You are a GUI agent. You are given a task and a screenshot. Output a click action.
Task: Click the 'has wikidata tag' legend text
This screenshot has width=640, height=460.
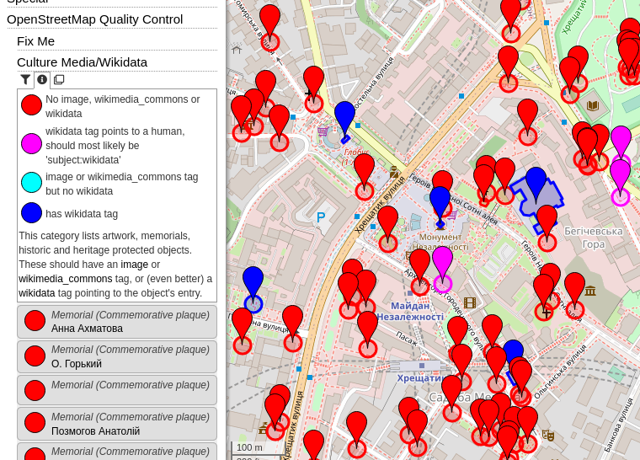coord(82,214)
